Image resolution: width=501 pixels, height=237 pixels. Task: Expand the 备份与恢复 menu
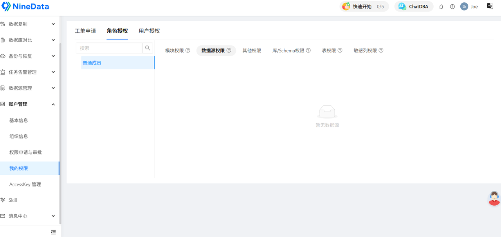[53, 56]
